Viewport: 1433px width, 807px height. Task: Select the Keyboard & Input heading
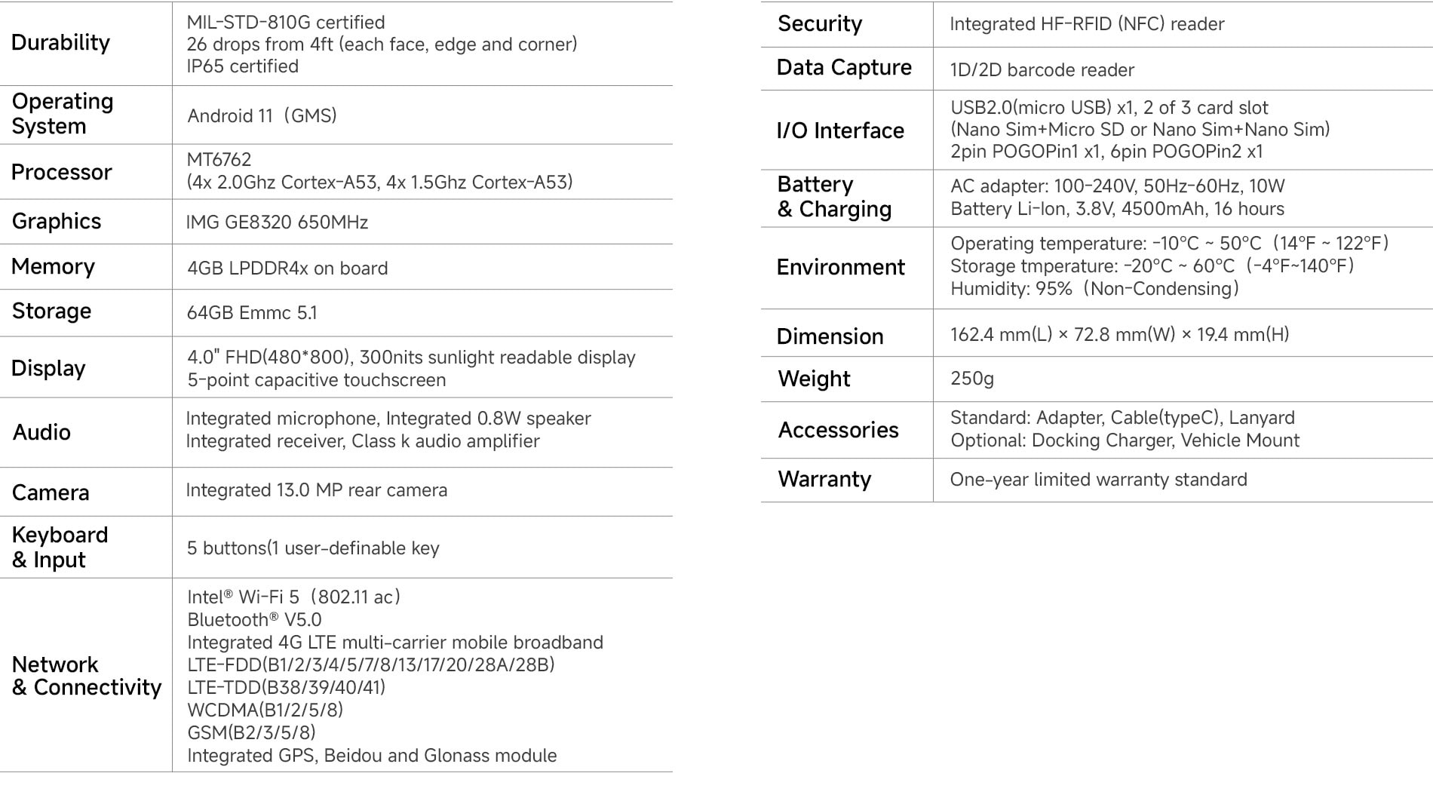pos(60,548)
